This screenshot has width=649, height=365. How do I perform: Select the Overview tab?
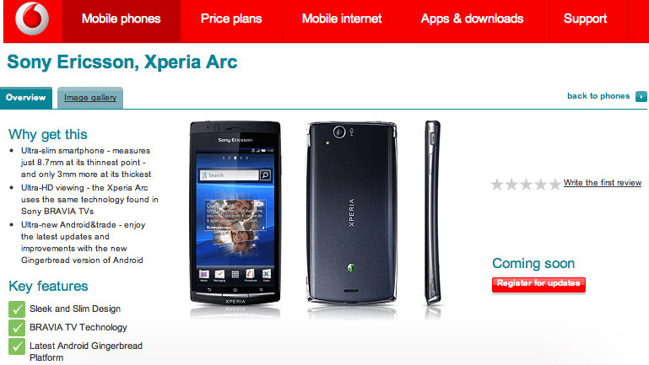(x=25, y=98)
